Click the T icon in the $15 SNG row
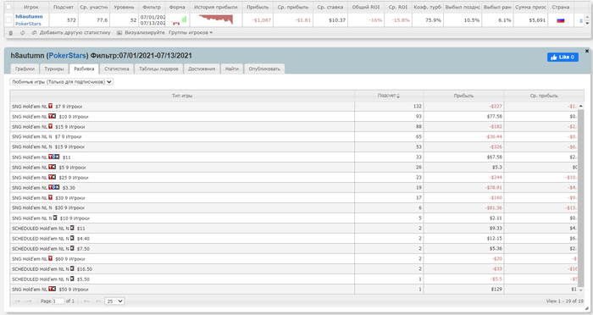The width and height of the screenshot is (593, 315). coord(50,127)
